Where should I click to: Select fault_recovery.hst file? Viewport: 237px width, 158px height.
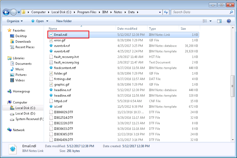[x=66, y=57]
